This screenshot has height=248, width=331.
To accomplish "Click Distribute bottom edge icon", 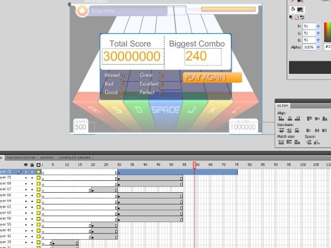I will pyautogui.click(x=297, y=130).
